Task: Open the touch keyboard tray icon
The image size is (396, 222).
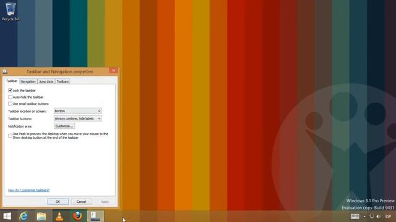Action: click(x=355, y=216)
